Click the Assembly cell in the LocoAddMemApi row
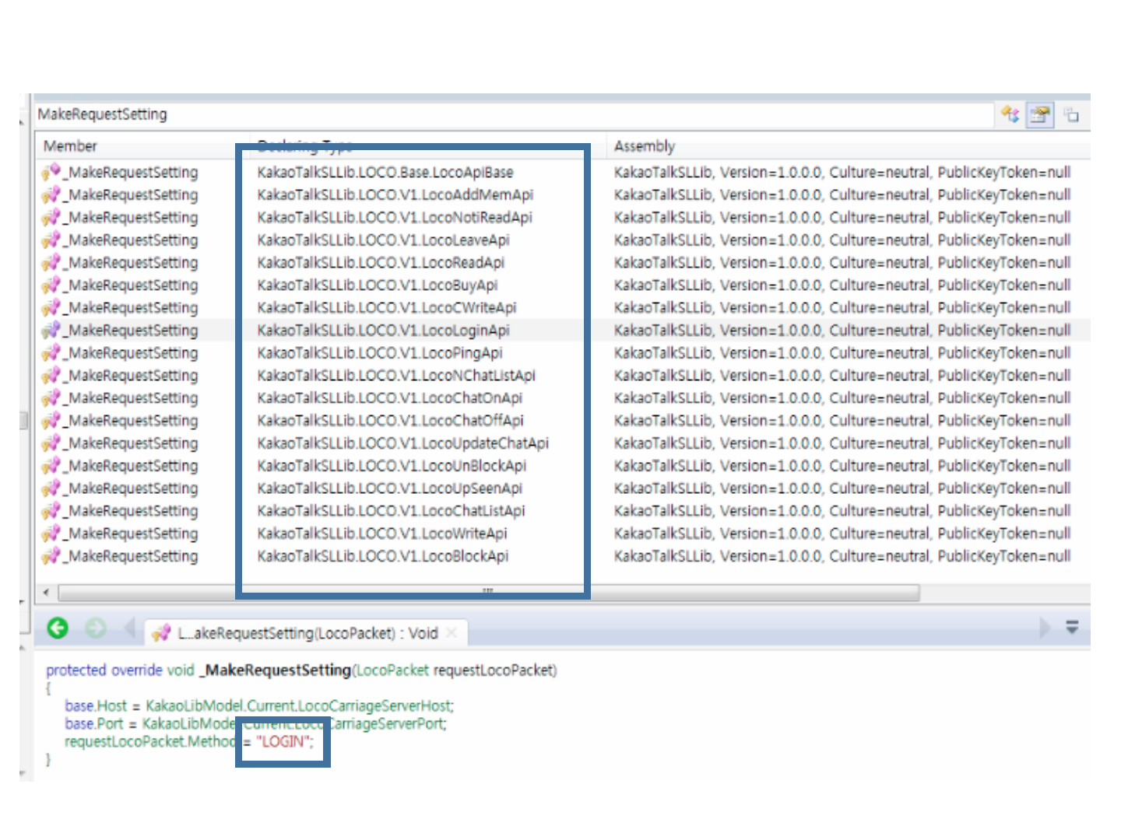The height and width of the screenshot is (840, 1121). [842, 194]
